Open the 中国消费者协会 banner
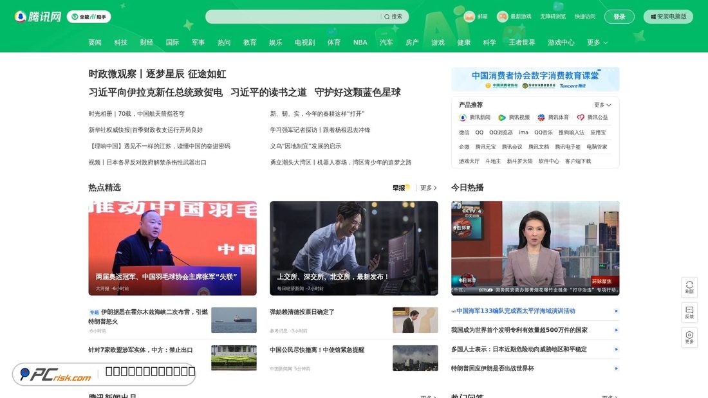Screen dimensions: 708x398 point(535,79)
